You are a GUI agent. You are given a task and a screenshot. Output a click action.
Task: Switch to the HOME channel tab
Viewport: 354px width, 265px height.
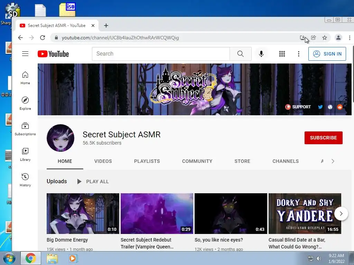65,161
